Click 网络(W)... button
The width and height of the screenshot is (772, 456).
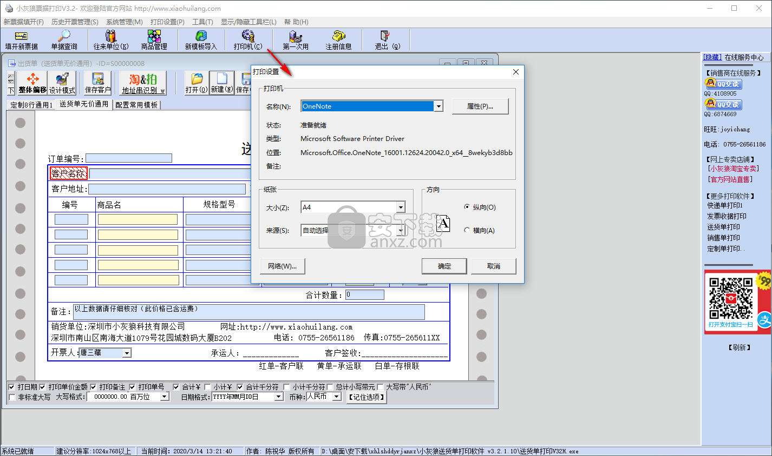click(x=282, y=266)
